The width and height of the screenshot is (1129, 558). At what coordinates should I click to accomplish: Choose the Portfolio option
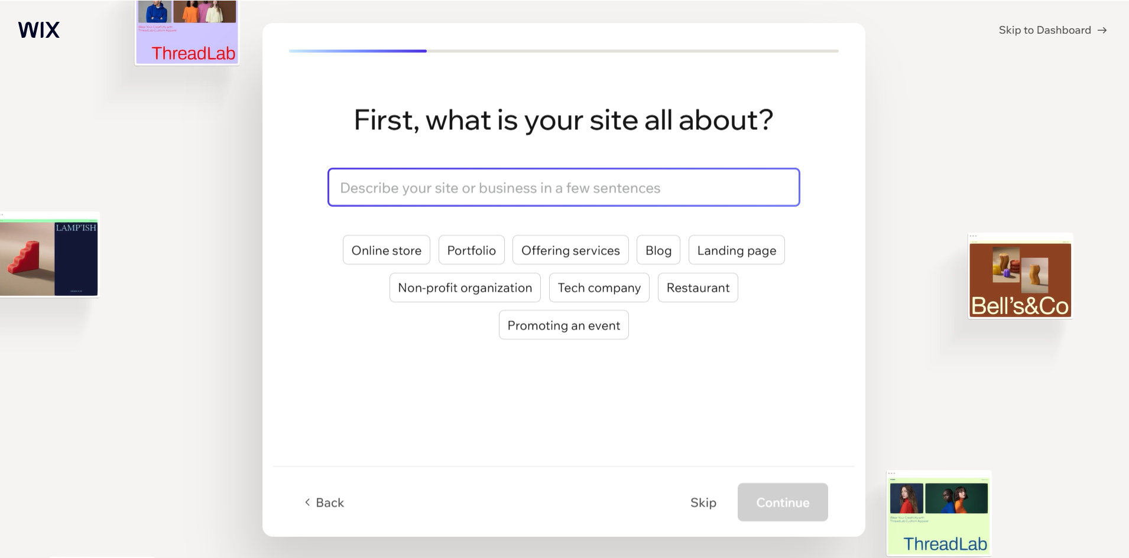[472, 250]
